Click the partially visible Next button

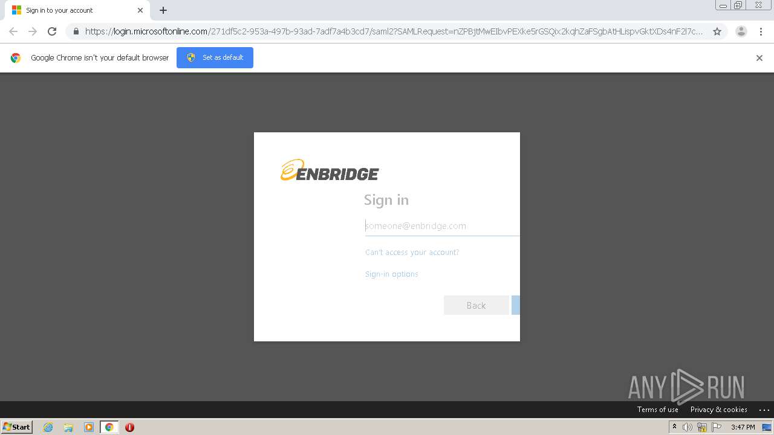coord(516,306)
